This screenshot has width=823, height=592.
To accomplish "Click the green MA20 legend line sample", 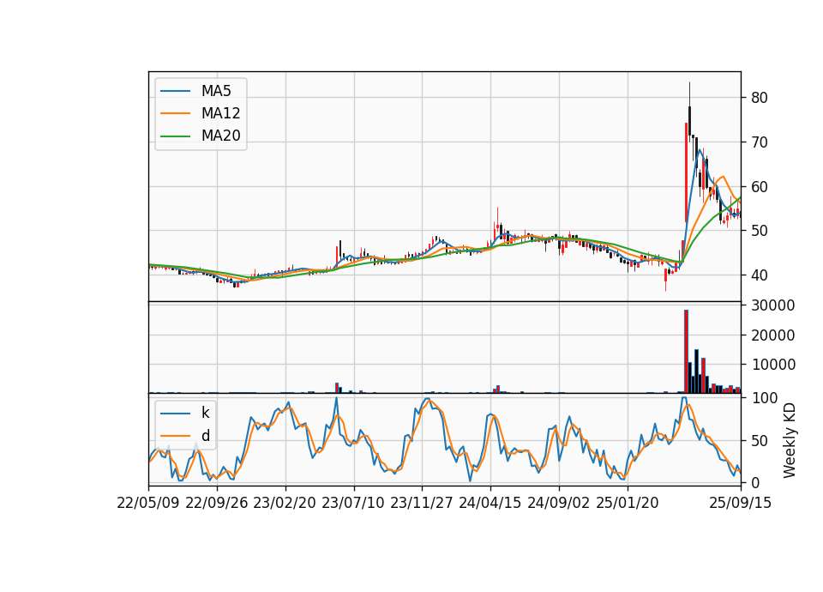I will pyautogui.click(x=175, y=136).
